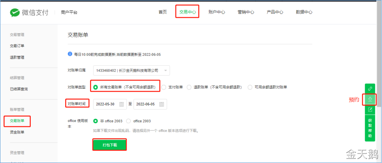This screenshot has height=163, width=382.
Task: Click the data update notice text
Action: [117, 55]
